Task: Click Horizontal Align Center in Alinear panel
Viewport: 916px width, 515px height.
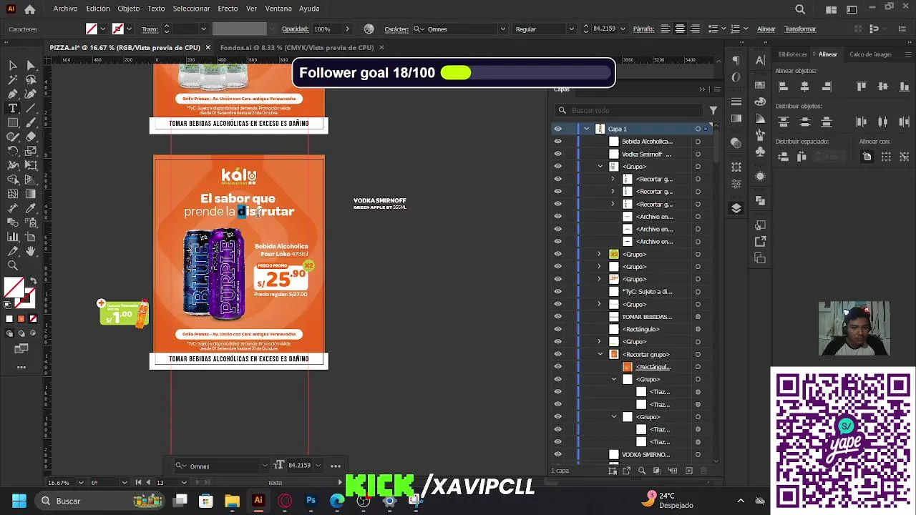Action: point(804,87)
